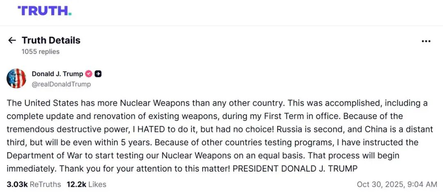The height and width of the screenshot is (193, 443).
Task: View the 1055 replies count
Action: pyautogui.click(x=41, y=52)
